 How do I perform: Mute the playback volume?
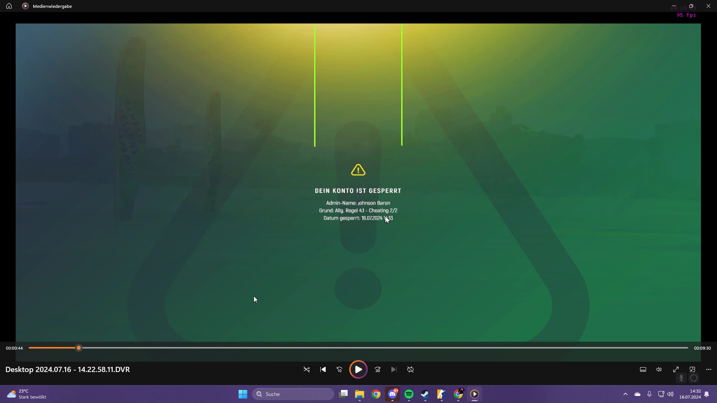coord(659,369)
